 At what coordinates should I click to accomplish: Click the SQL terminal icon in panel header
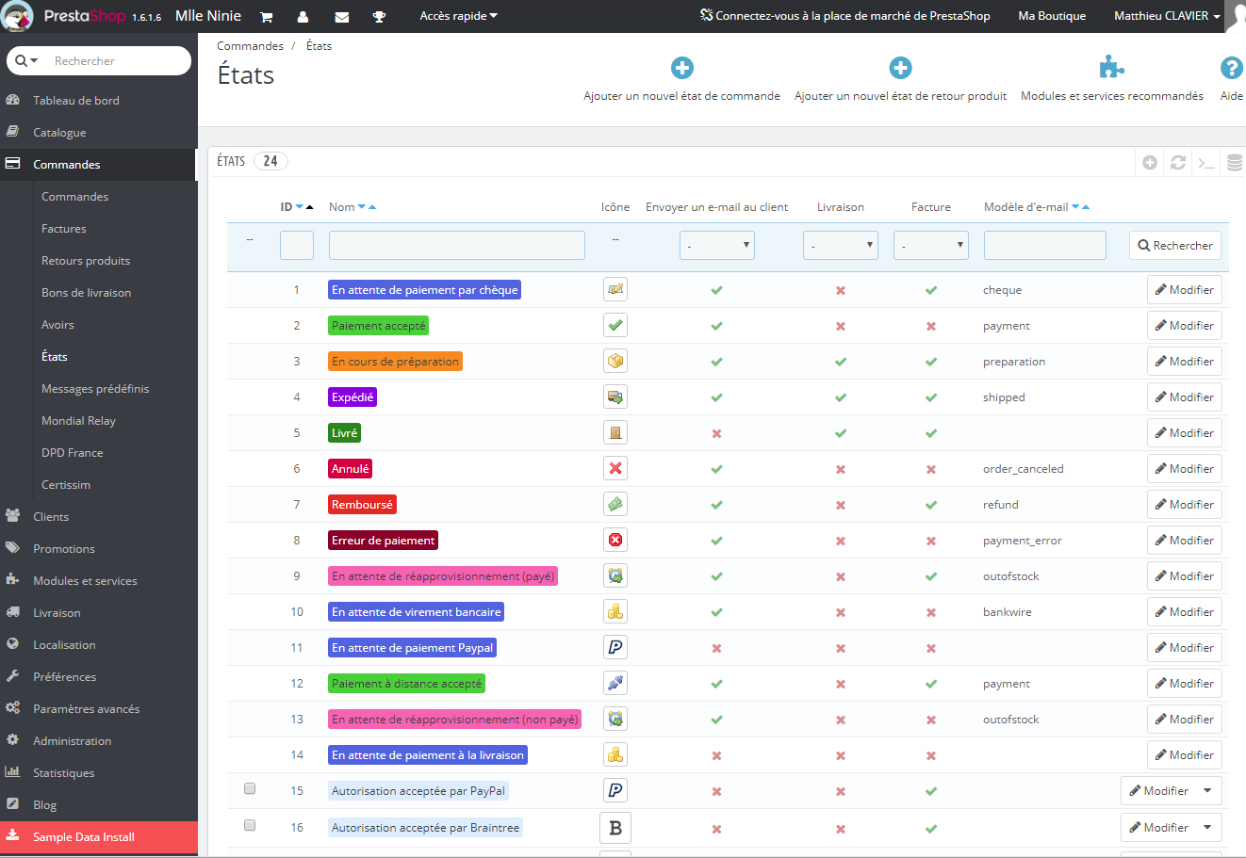click(1205, 162)
